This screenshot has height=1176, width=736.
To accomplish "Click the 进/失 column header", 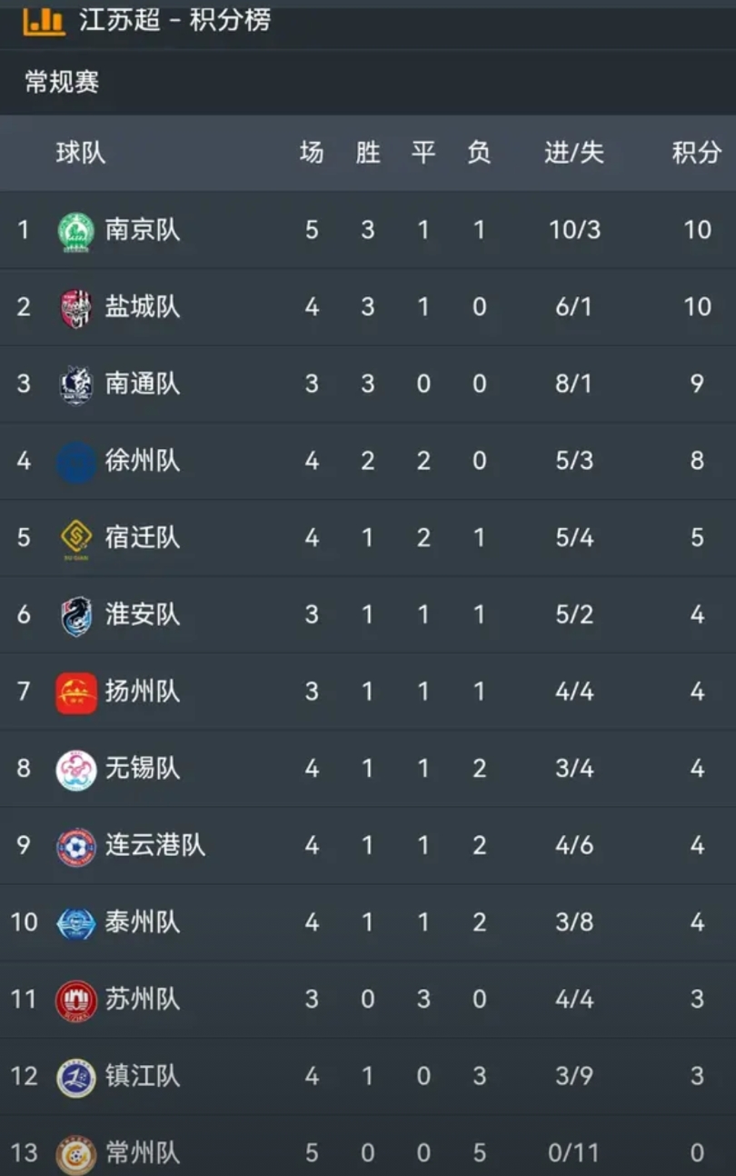I will click(x=574, y=153).
